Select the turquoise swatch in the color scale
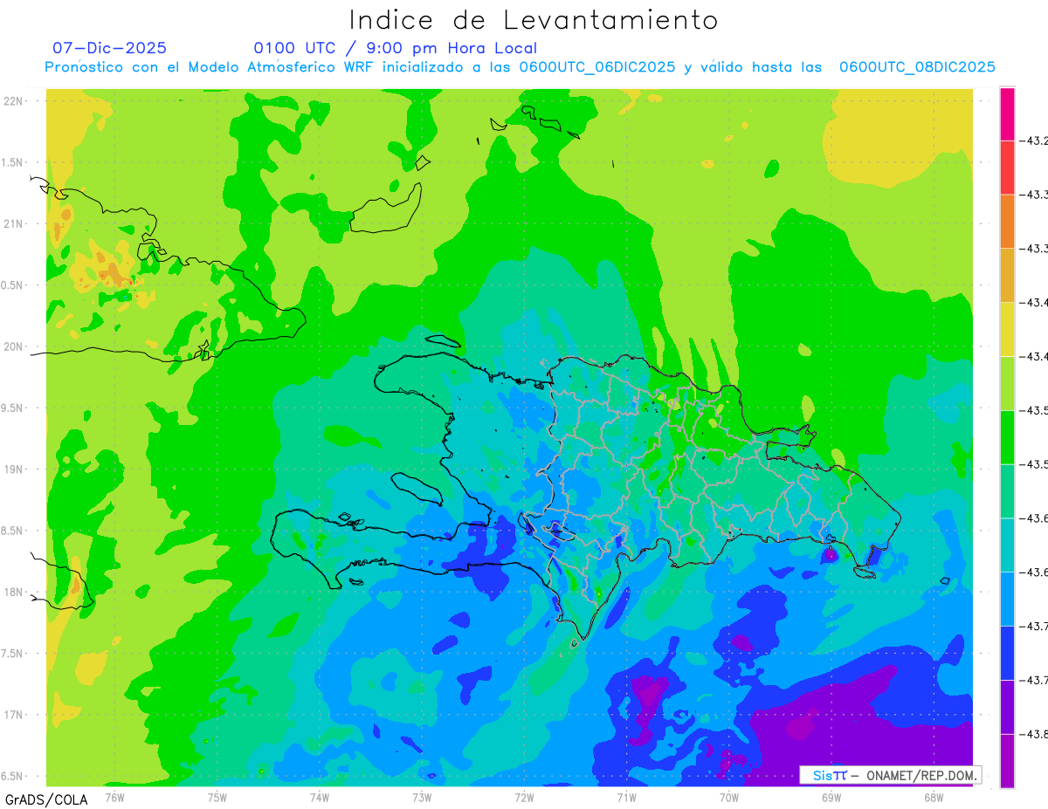This screenshot has height=809, width=1048. pyautogui.click(x=1007, y=545)
